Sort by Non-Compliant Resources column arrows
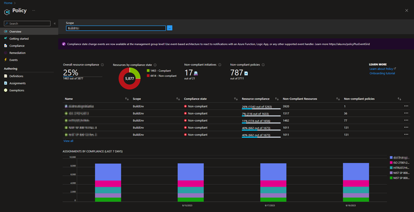This screenshot has width=414, height=212. pyautogui.click(x=338, y=99)
